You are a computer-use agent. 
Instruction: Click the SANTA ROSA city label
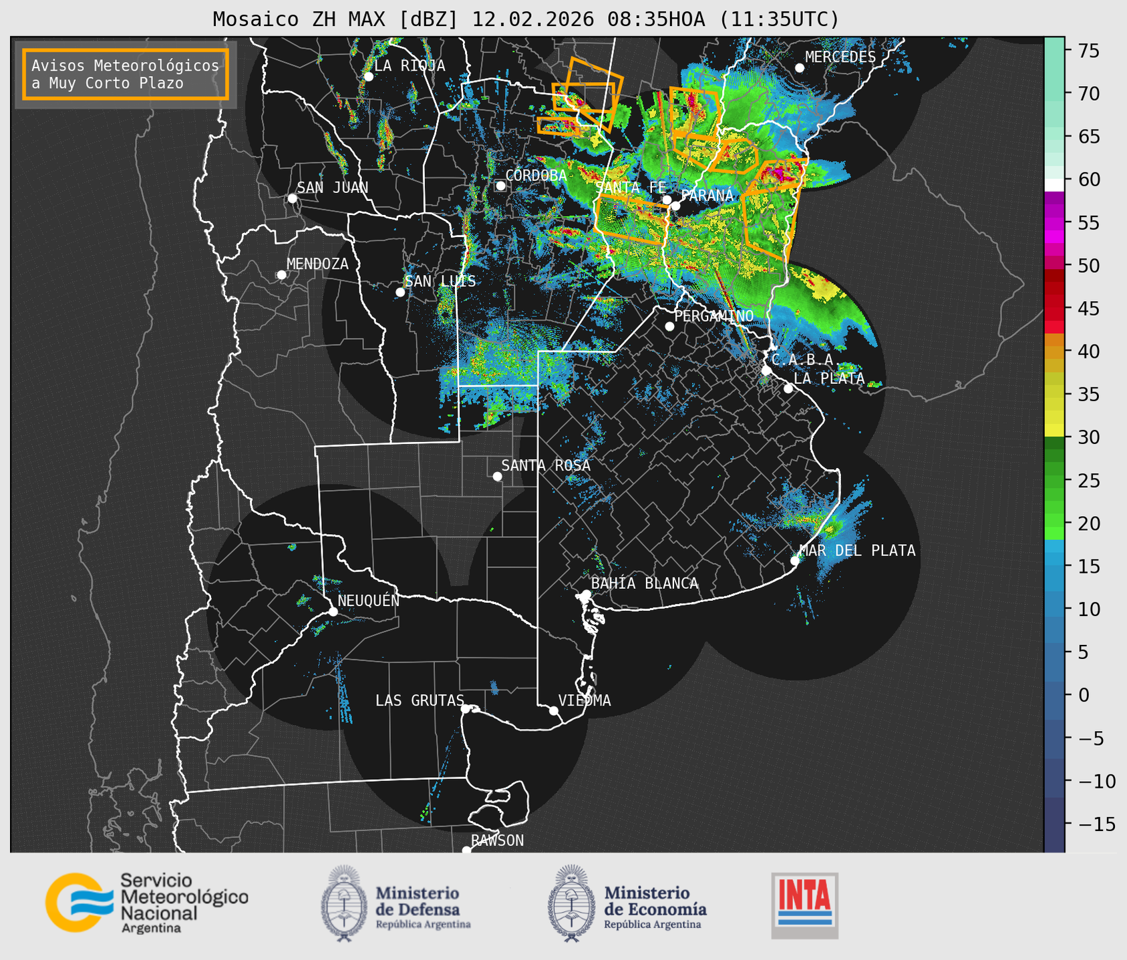546,465
